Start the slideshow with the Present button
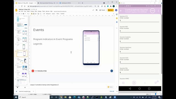This screenshot has height=99, width=176. click(x=102, y=10)
